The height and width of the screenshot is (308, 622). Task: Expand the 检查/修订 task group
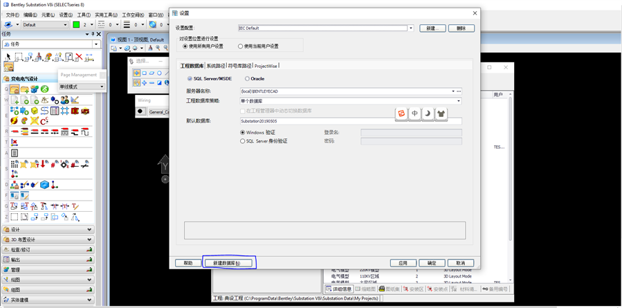(48, 250)
